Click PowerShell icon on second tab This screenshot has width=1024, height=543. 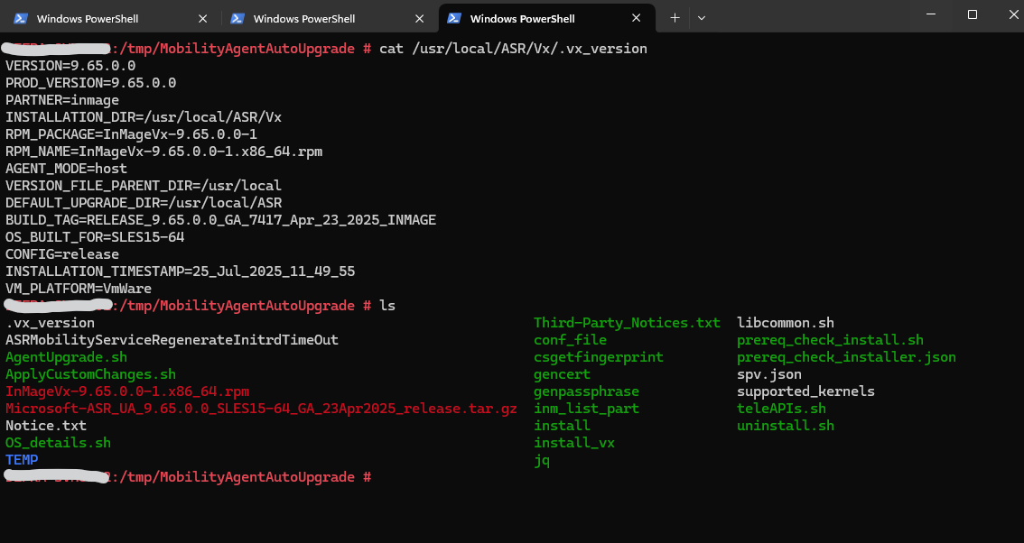click(x=237, y=18)
